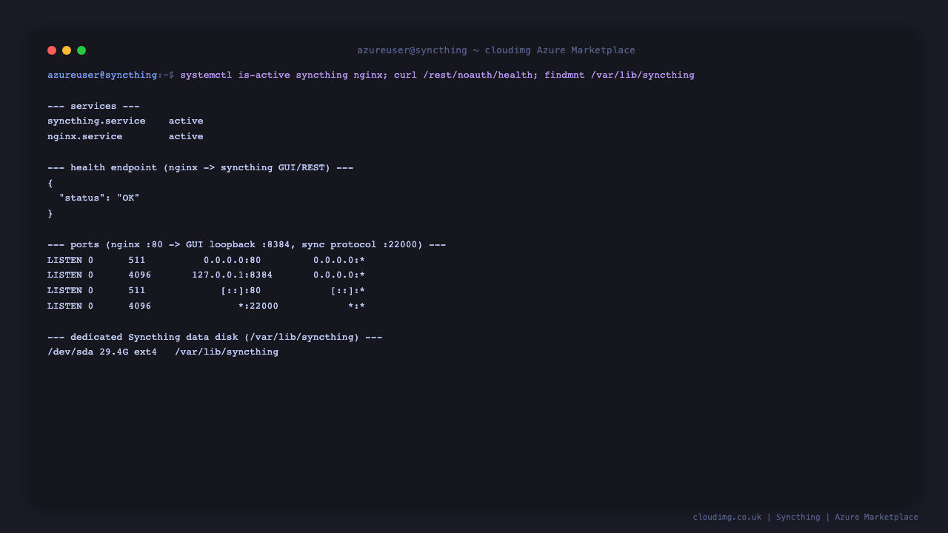Click 'LISTEN' in the *:22000 row
This screenshot has height=533, width=948.
point(64,306)
